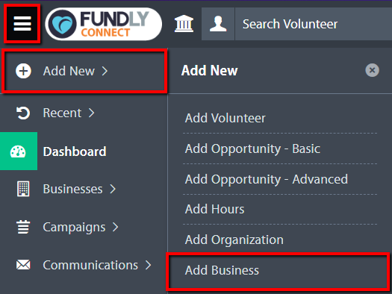Viewport: 392px width, 294px height.
Task: Select the Dashboard gauge icon
Action: tap(18, 151)
